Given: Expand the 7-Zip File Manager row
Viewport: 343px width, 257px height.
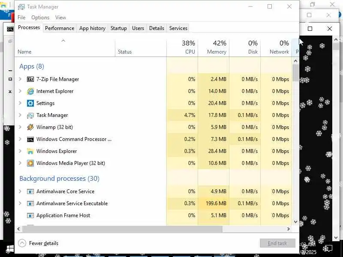Looking at the screenshot, I should click(x=20, y=79).
